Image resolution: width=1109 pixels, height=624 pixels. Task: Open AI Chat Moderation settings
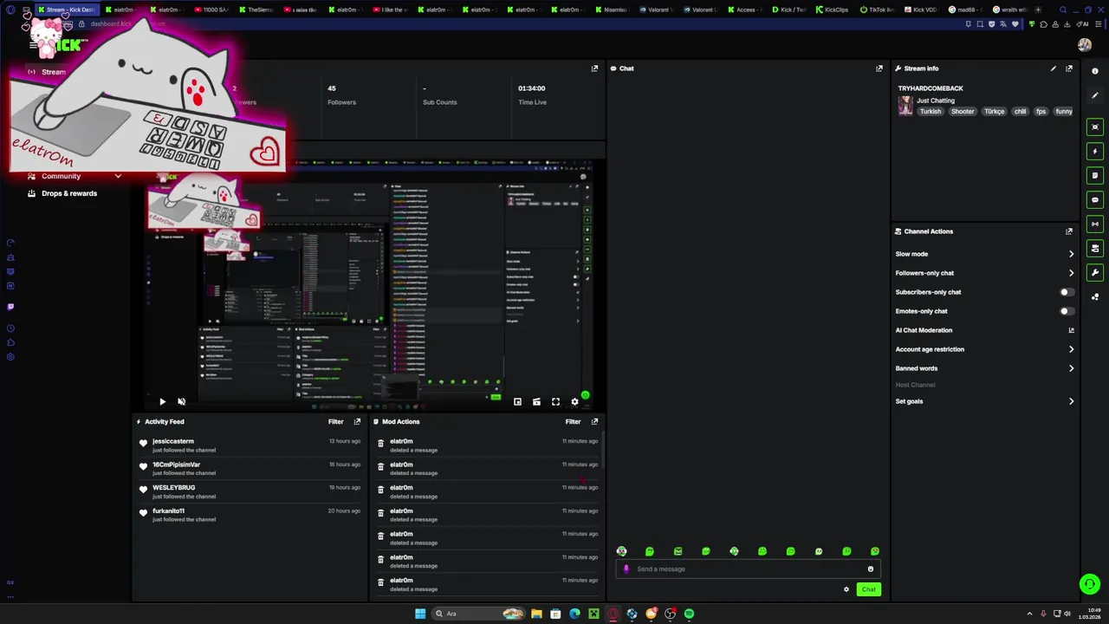(1071, 330)
